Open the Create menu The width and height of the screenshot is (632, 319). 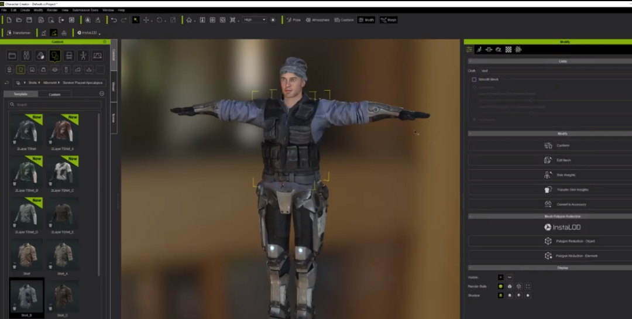pos(25,10)
